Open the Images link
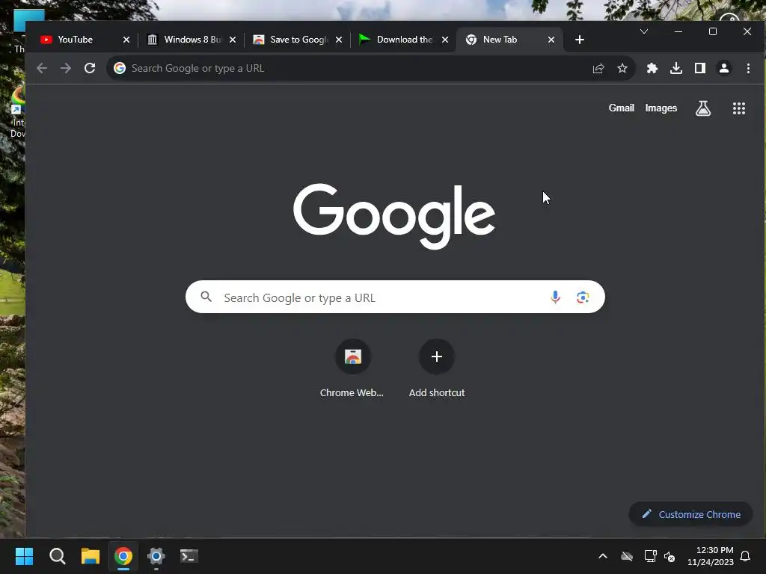 coord(661,108)
